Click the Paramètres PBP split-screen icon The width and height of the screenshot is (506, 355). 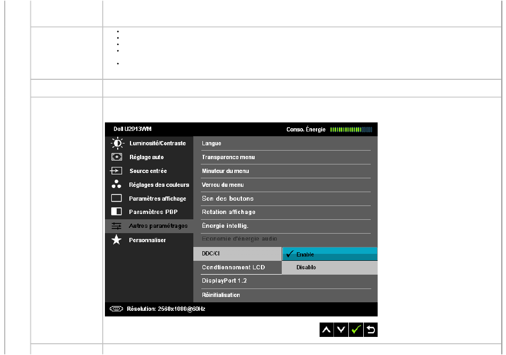tap(117, 211)
